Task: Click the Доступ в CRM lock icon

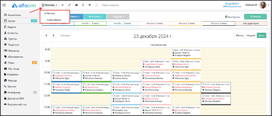Action: point(5,98)
